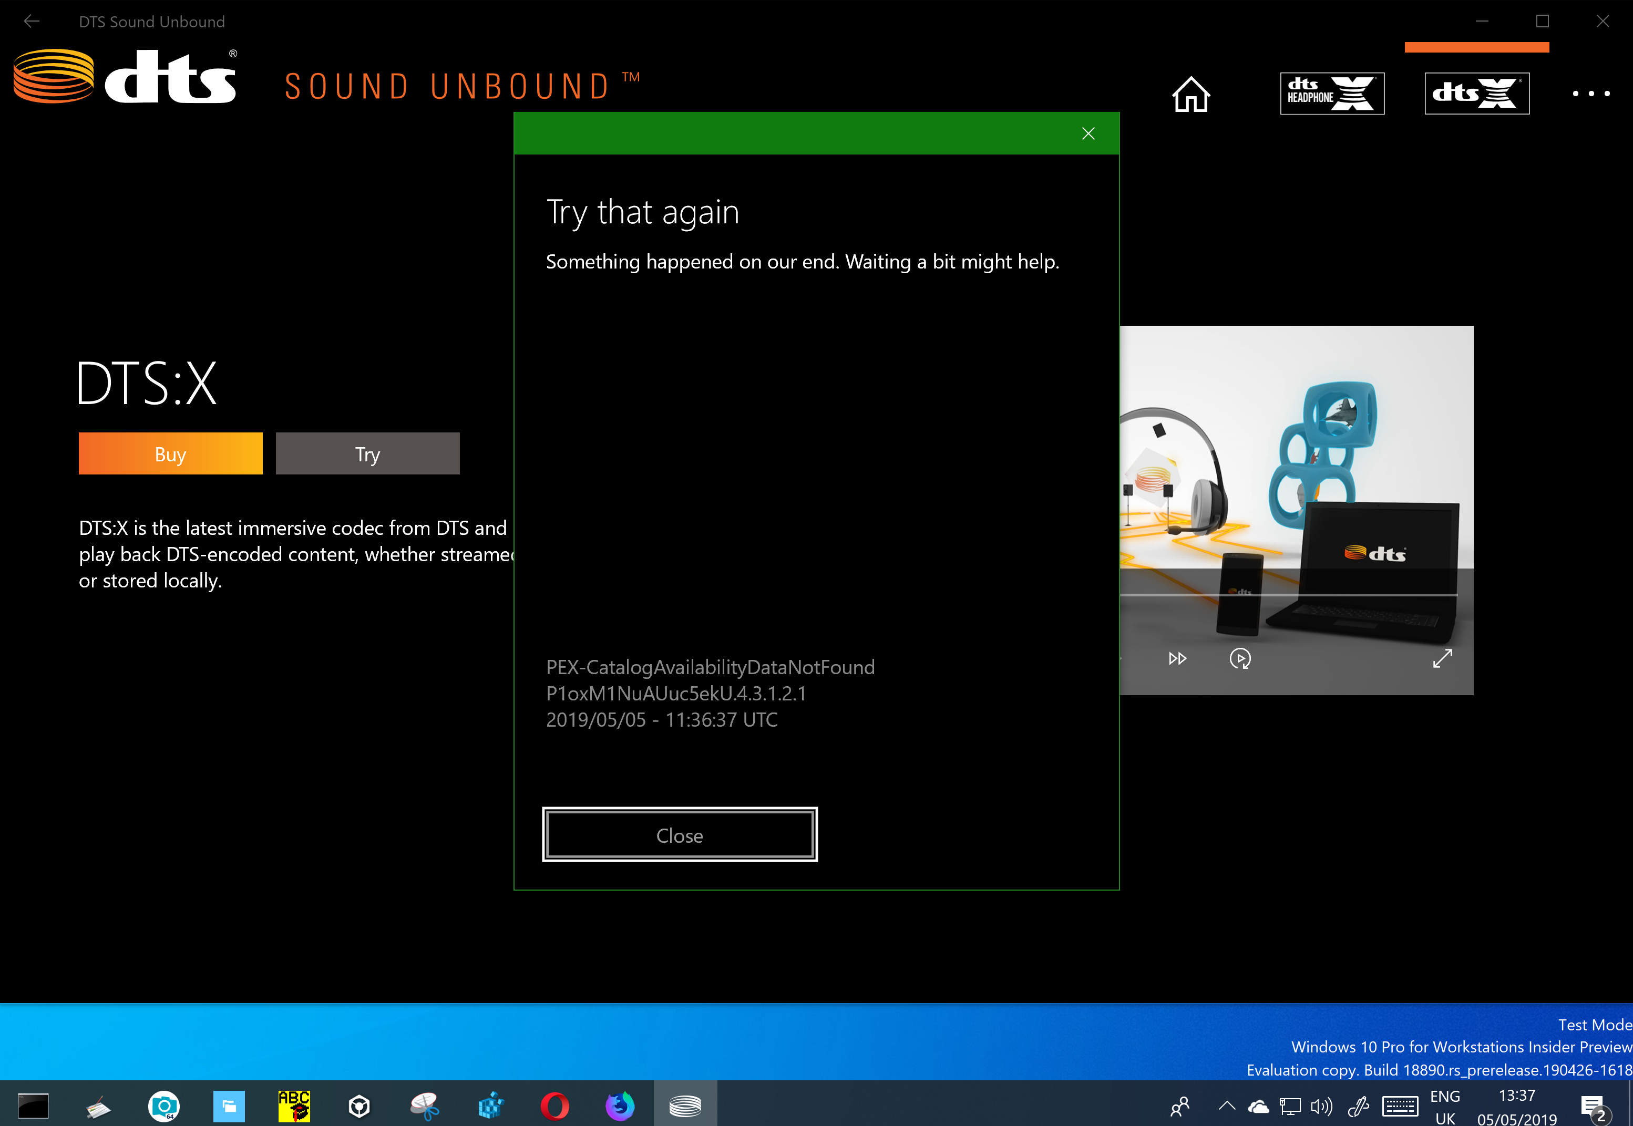Viewport: 1633px width, 1126px height.
Task: Open the three-dot more options menu
Action: click(1590, 93)
